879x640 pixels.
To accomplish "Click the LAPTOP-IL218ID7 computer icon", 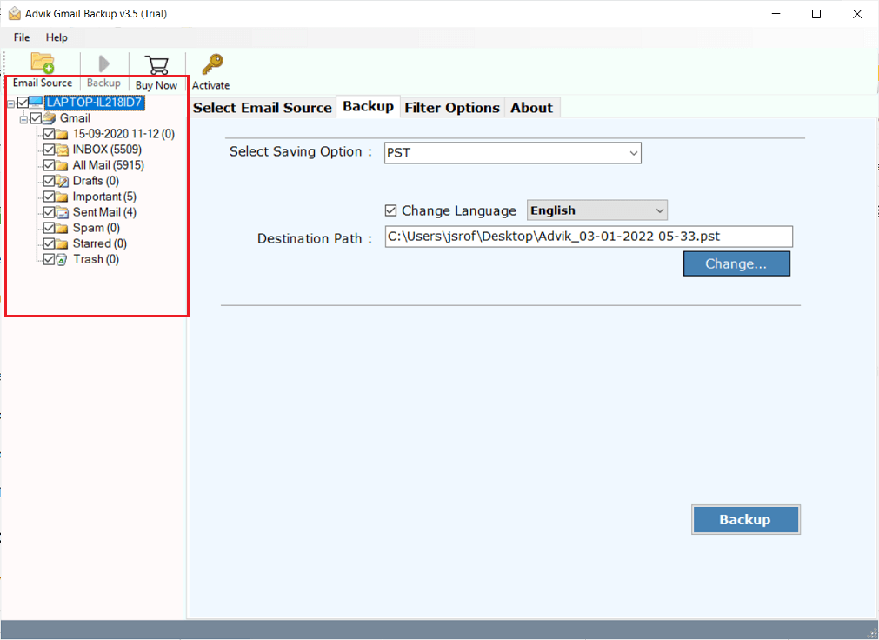I will tap(36, 102).
